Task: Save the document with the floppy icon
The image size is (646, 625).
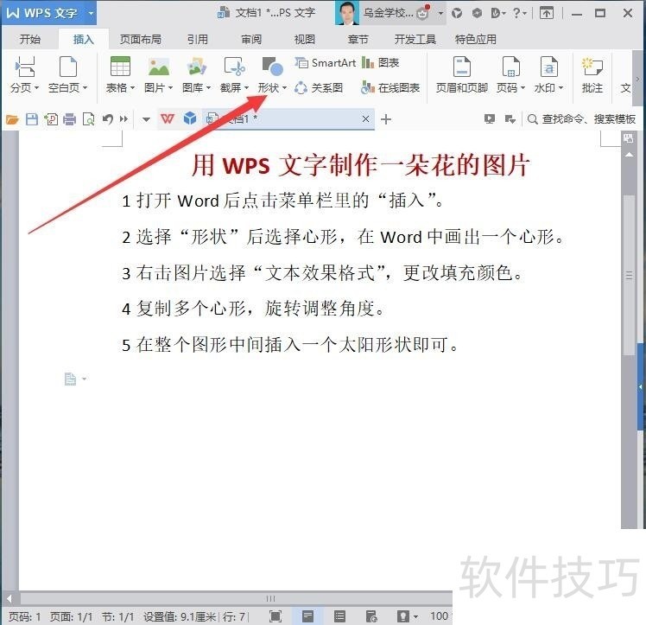Action: (x=32, y=119)
